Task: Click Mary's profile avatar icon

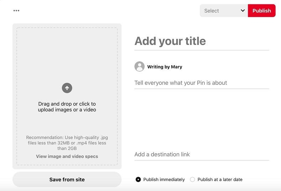Action: point(139,67)
